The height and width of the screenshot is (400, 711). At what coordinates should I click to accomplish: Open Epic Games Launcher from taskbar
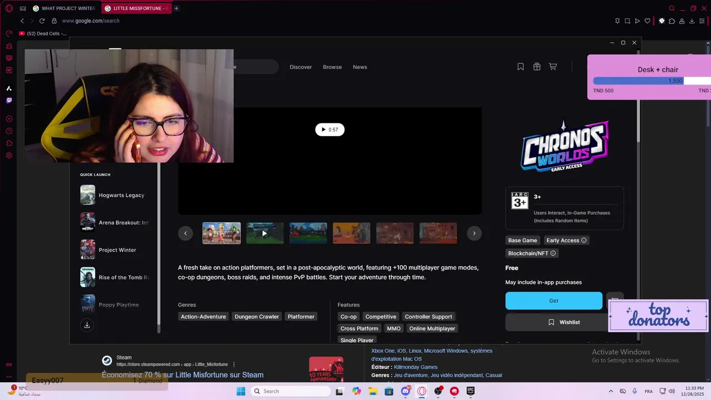[470, 391]
